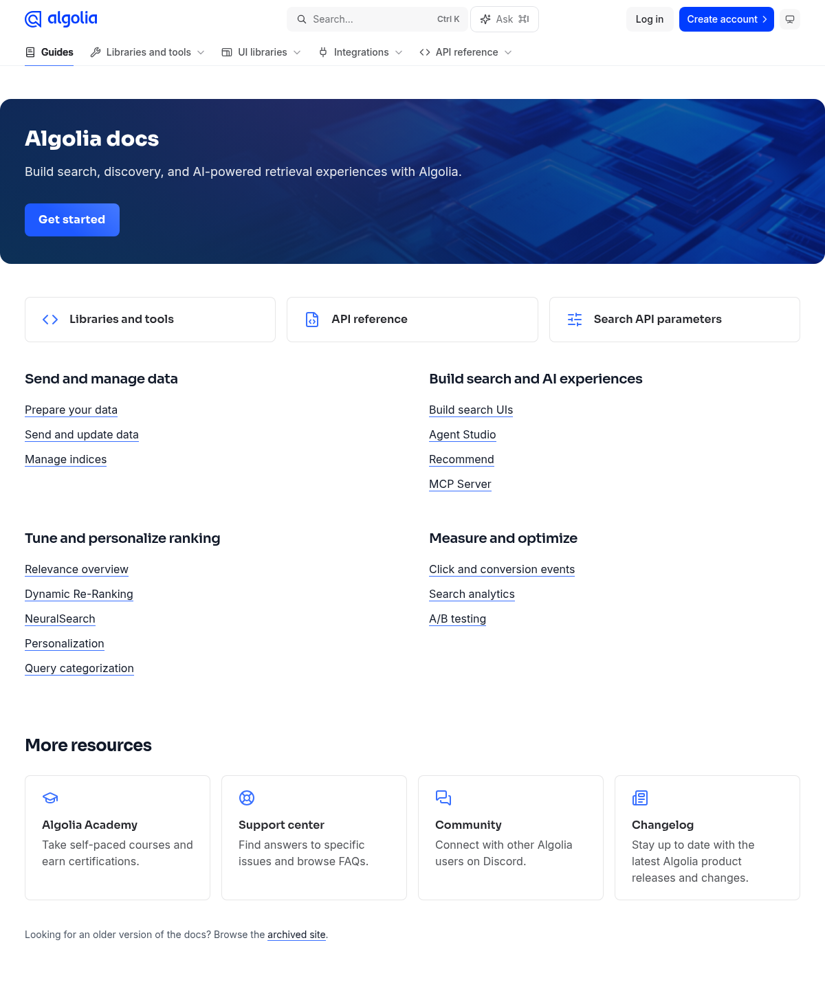825x991 pixels.
Task: Open the Send and update data link
Action: 82,435
